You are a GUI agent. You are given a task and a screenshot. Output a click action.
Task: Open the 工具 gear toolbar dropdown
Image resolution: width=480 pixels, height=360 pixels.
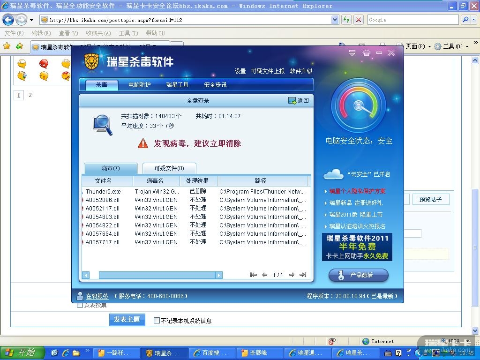pyautogui.click(x=451, y=46)
